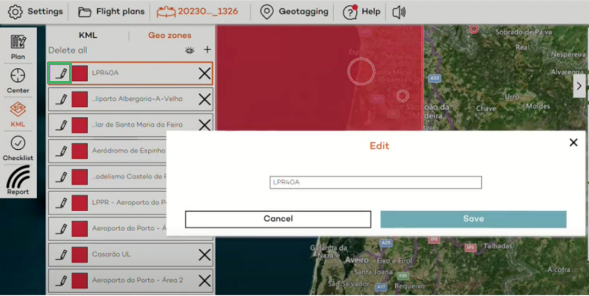
Task: Expand the right side panel arrow
Action: (x=579, y=86)
